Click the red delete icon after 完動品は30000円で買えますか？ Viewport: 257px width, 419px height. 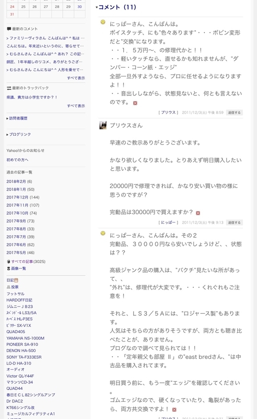[198, 213]
